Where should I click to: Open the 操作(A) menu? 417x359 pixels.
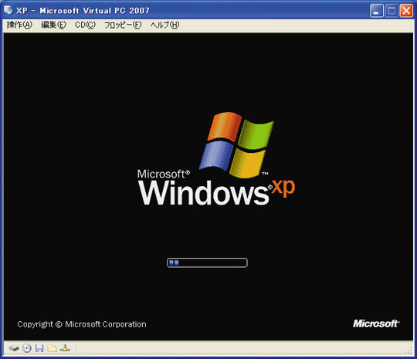(x=19, y=25)
